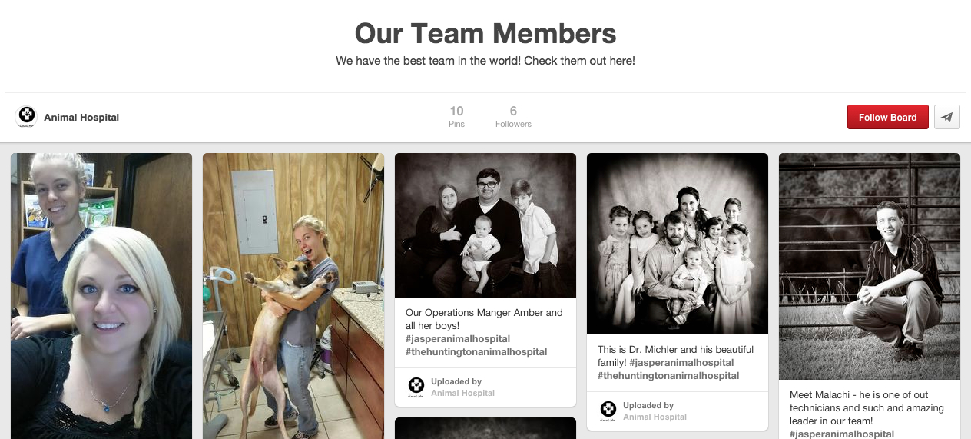Open Animal Hospital profile avatar in header
971x439 pixels.
pyautogui.click(x=27, y=117)
